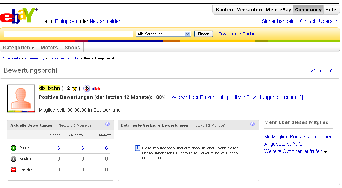
Task: Open the Kaufen tab
Action: point(224,10)
